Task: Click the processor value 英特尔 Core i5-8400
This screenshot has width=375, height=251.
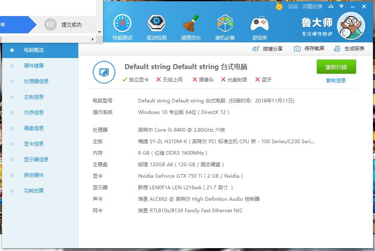Action: (x=181, y=130)
